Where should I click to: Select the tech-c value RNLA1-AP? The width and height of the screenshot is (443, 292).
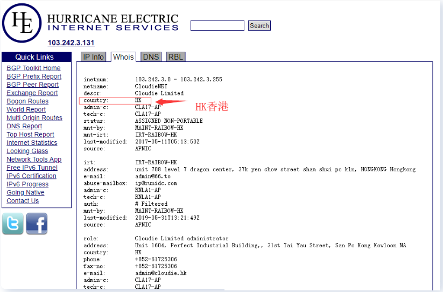point(148,197)
